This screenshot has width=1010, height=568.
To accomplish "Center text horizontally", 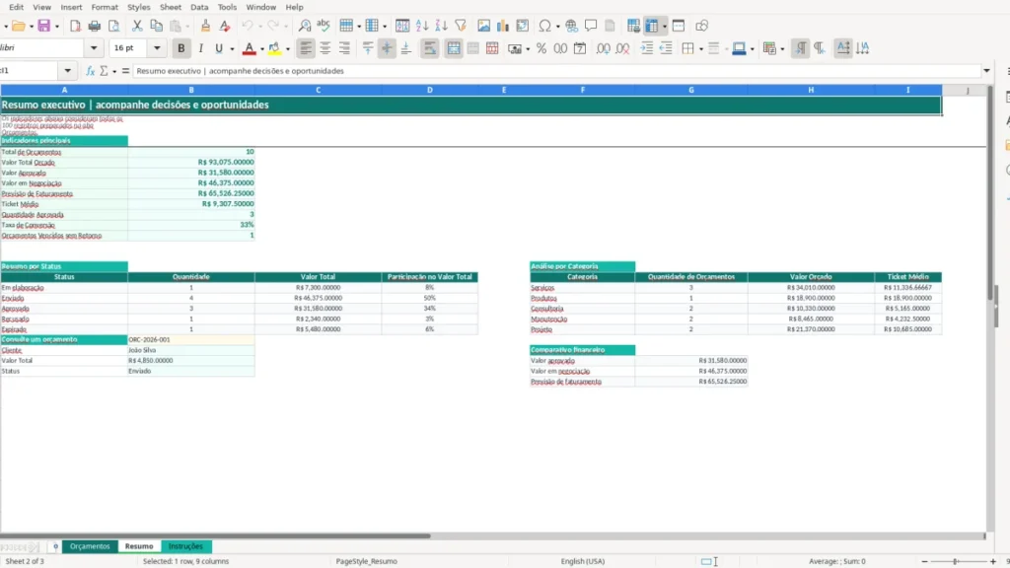I will 325,48.
